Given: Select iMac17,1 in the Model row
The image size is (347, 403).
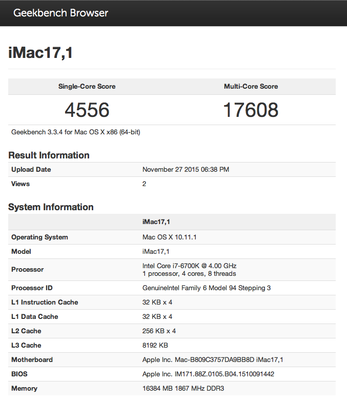Looking at the screenshot, I should (156, 251).
